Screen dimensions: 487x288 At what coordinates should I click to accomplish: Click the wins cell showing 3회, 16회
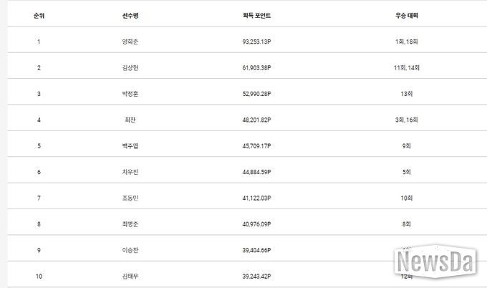point(406,120)
